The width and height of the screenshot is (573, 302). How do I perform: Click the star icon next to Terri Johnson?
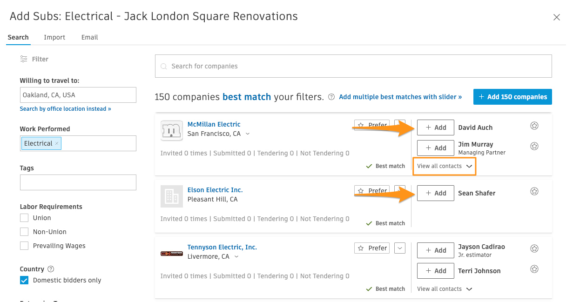pyautogui.click(x=534, y=269)
